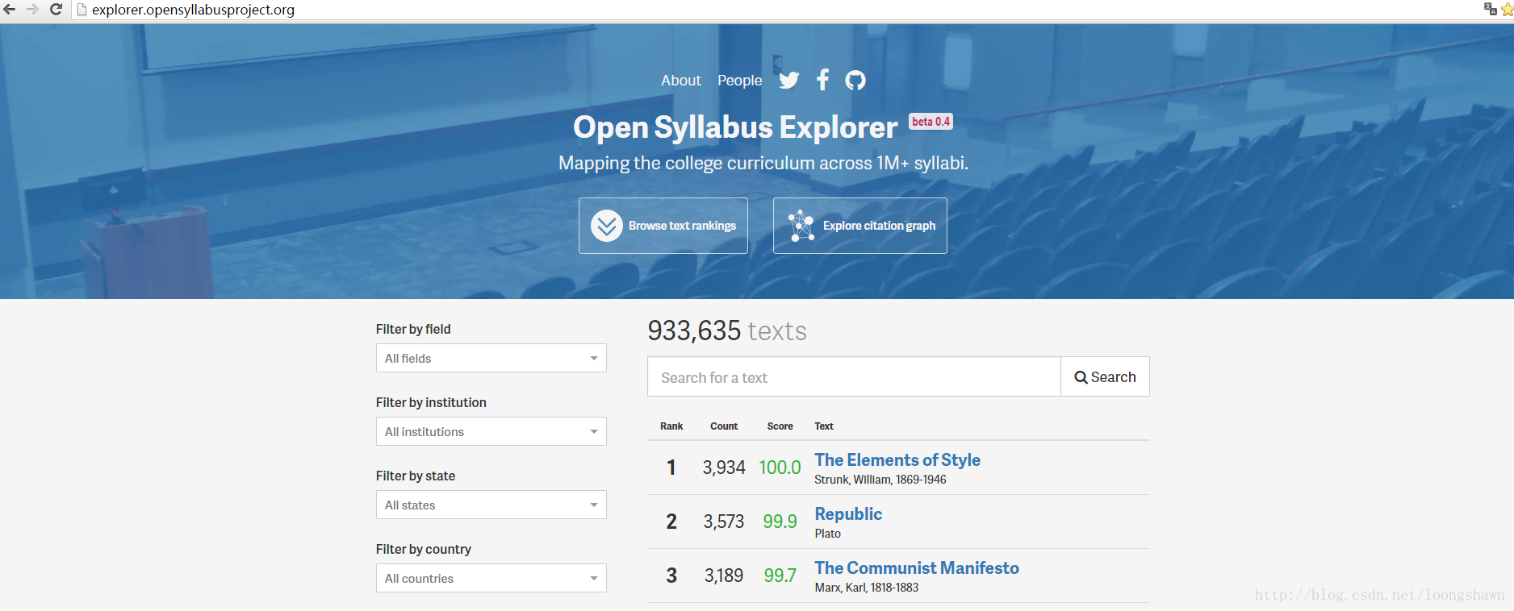
Task: Expand the All states dropdown
Action: pyautogui.click(x=491, y=505)
